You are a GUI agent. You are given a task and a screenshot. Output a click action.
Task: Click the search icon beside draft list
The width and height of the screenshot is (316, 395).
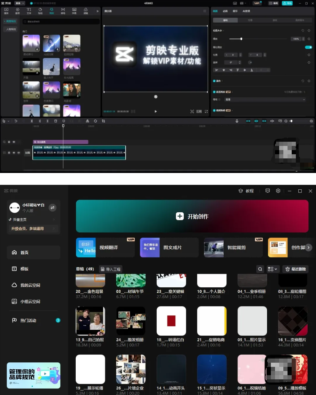point(260,269)
